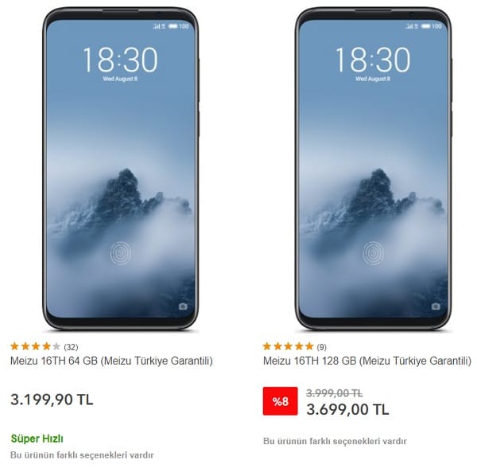The width and height of the screenshot is (477, 468).
Task: Click the Meizu 16TH 64 GB title link
Action: (111, 361)
